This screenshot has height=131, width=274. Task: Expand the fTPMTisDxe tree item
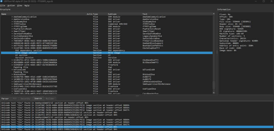pyautogui.click(x=12, y=24)
